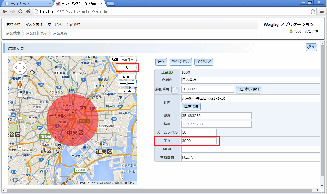This screenshot has width=327, height=194.
Task: Click the 全クリア button
Action: (x=204, y=62)
